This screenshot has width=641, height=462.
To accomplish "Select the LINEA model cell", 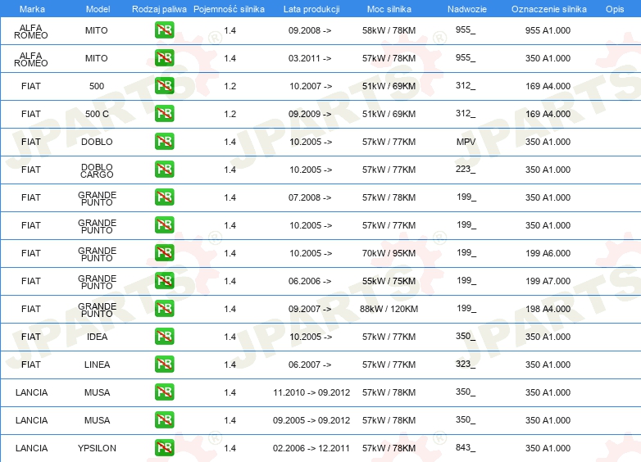I will coord(97,365).
